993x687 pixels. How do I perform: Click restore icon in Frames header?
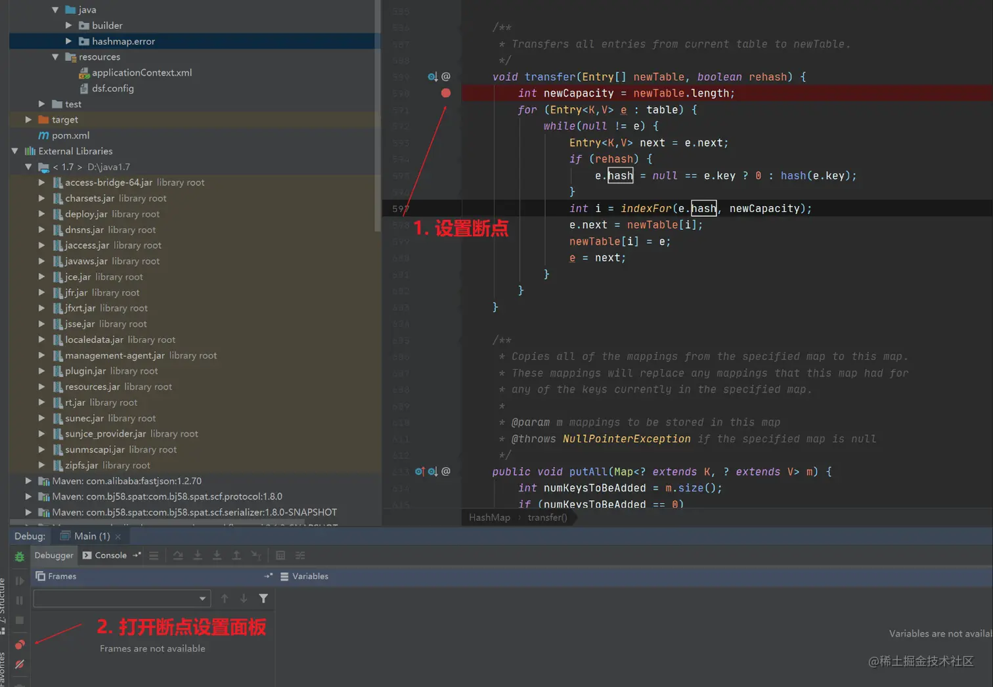pyautogui.click(x=268, y=576)
